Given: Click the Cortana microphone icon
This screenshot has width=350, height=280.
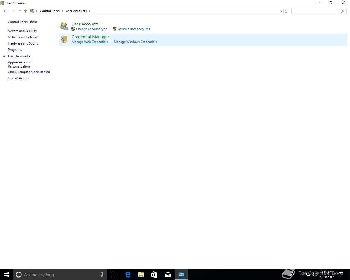Looking at the screenshot, I should tap(101, 275).
